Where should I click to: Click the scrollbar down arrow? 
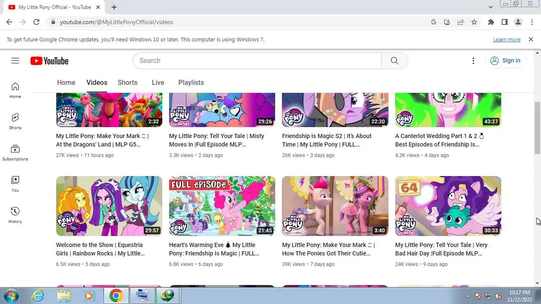537,283
